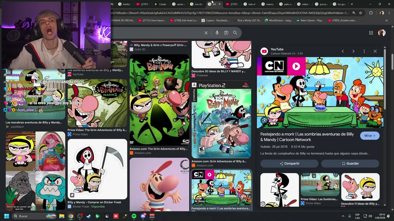Close the active billy tab
The image size is (394, 221).
pyautogui.click(x=219, y=4)
